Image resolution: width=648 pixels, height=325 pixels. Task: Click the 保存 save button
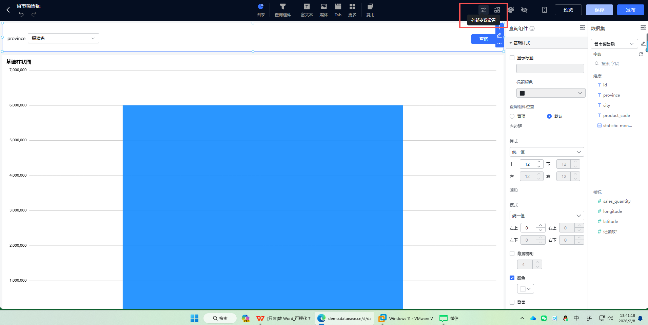[x=600, y=10]
